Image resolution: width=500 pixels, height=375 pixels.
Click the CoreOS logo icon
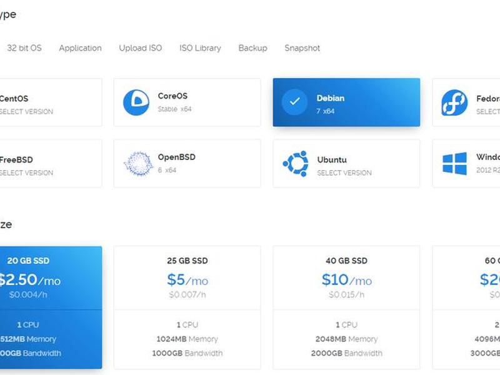pyautogui.click(x=136, y=102)
